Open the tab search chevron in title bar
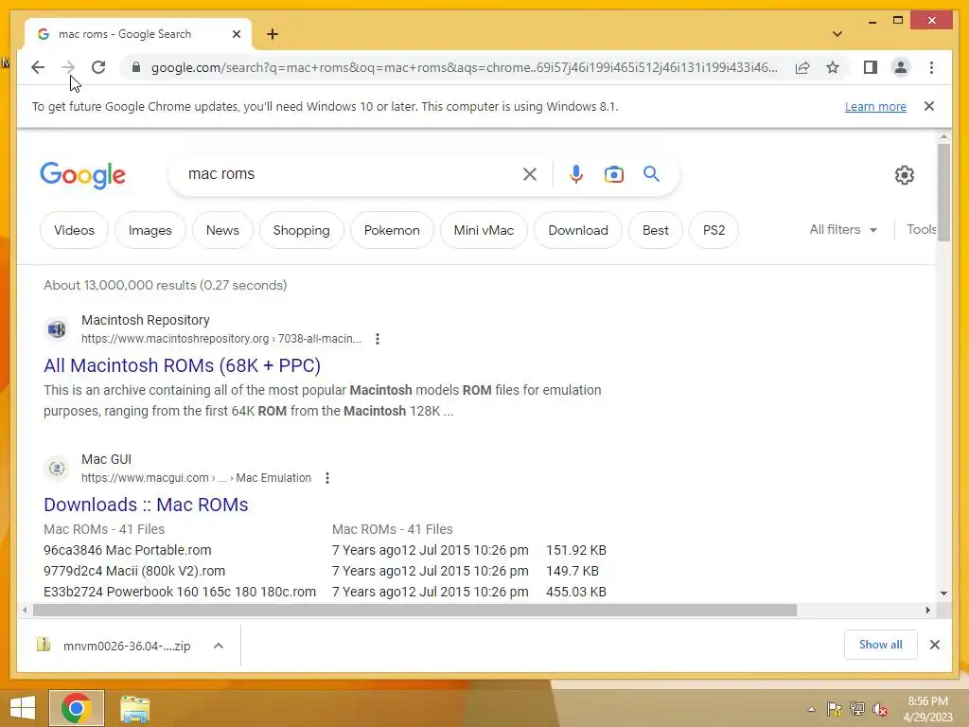 click(x=837, y=34)
